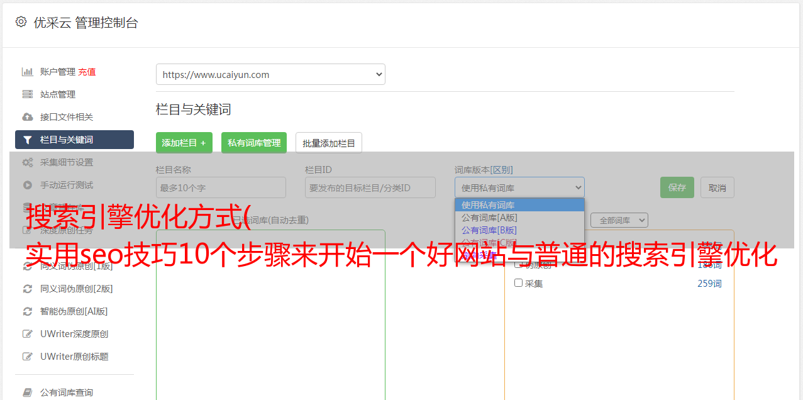Click edit icon of UWriter原创标题
This screenshot has height=400, width=803.
[x=28, y=357]
